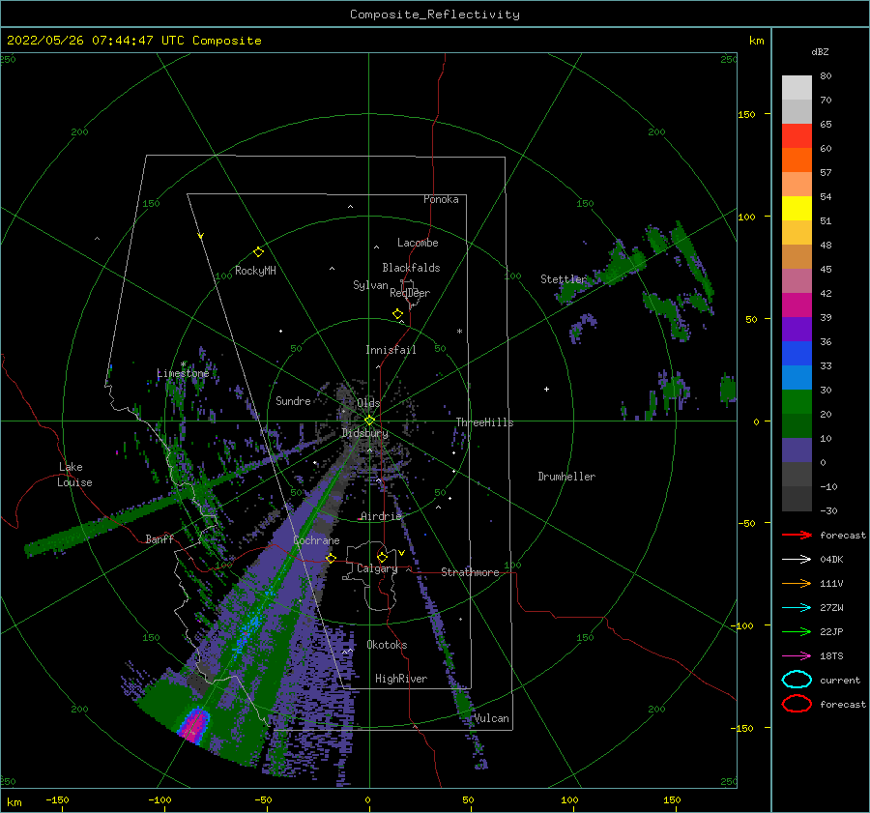The image size is (870, 813).
Task: Click the yellow radar-site diamond at map center
Action: (369, 421)
